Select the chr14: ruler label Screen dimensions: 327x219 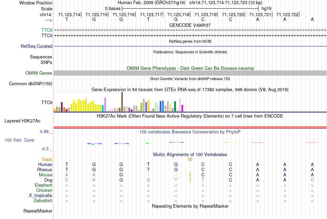point(46,14)
